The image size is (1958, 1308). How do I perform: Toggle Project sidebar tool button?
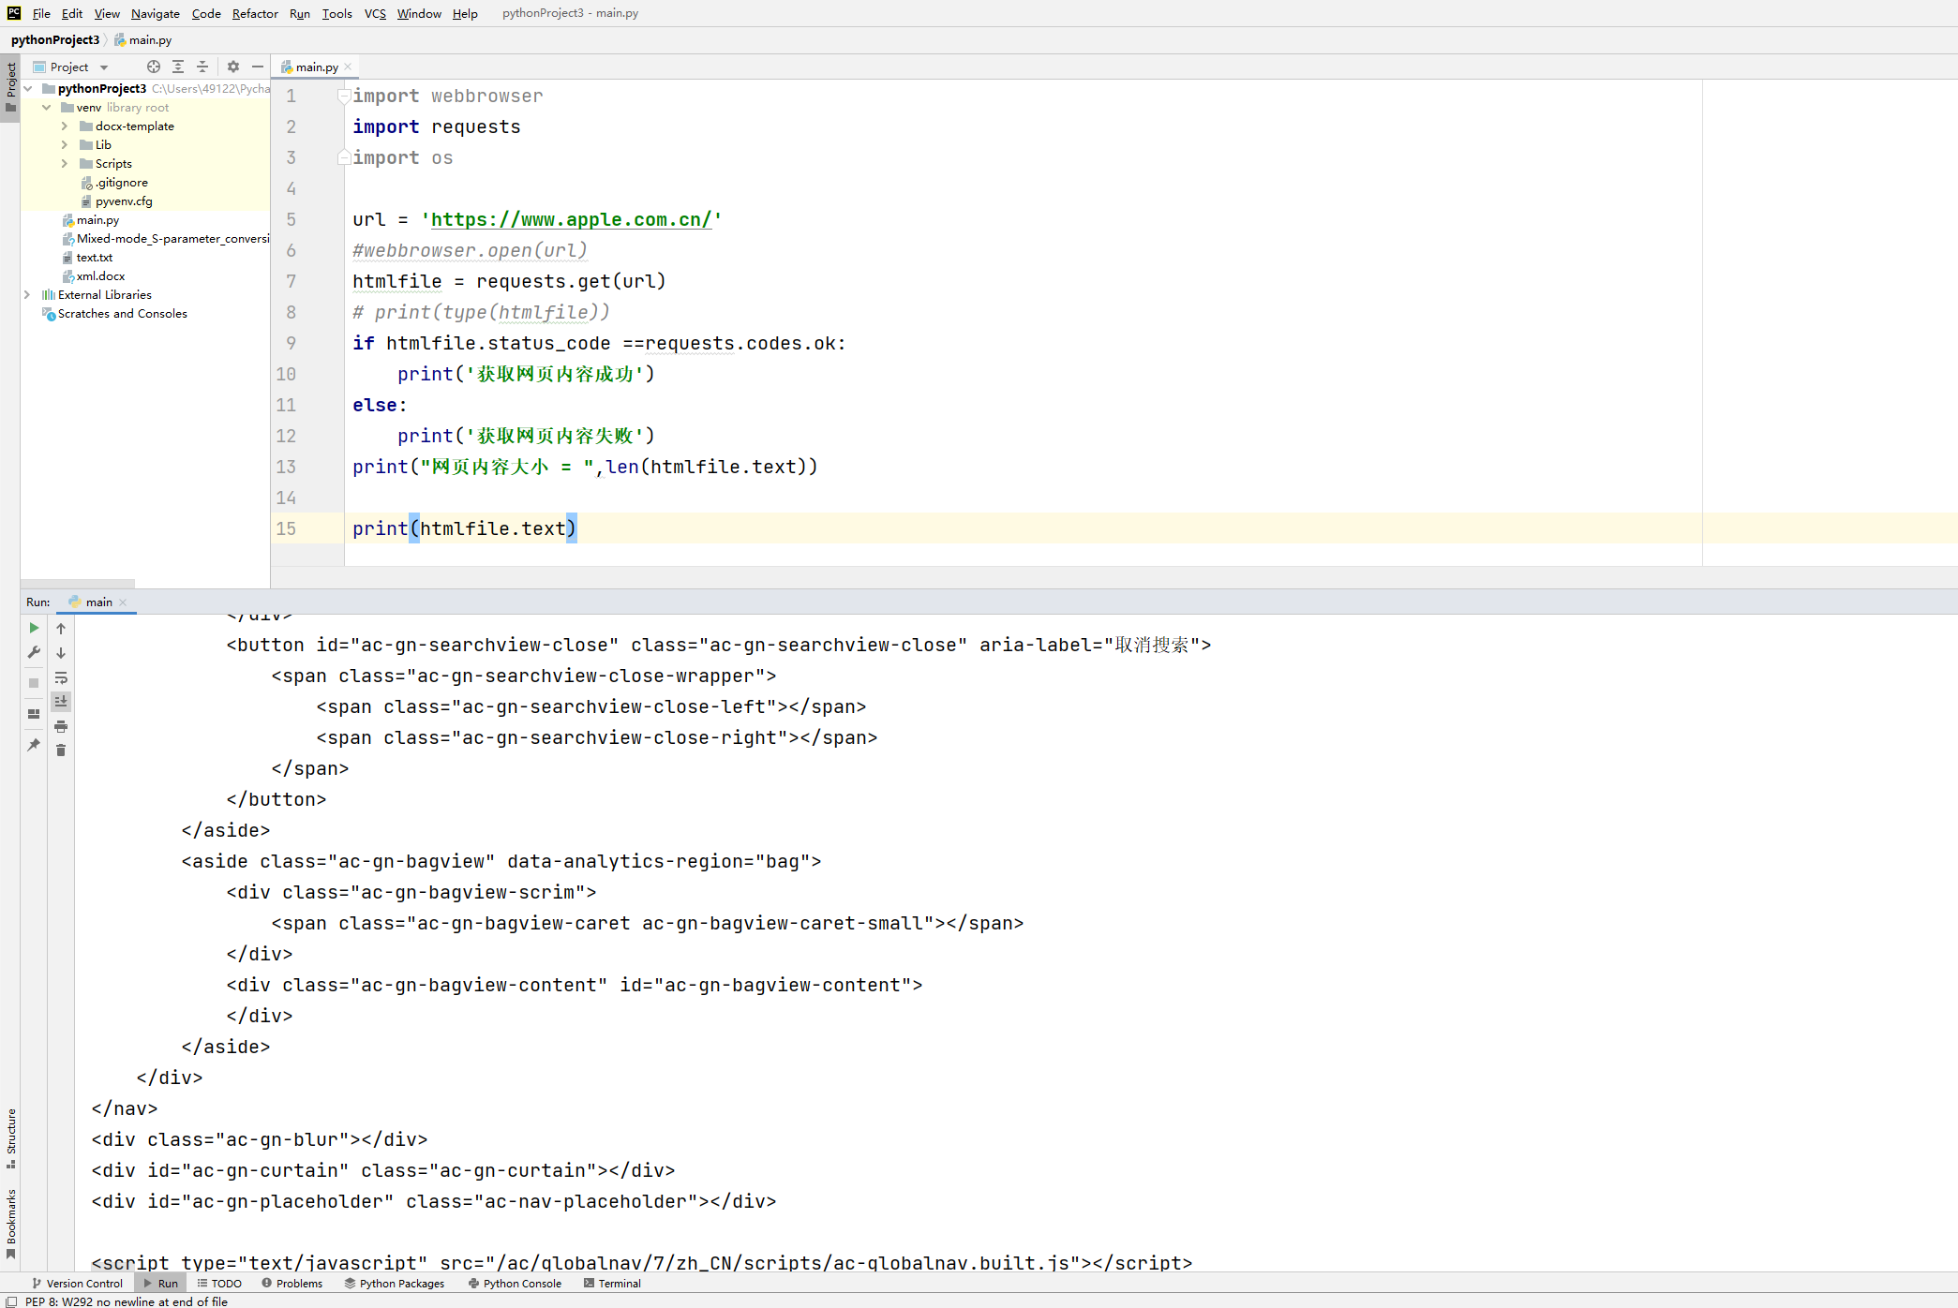click(x=10, y=86)
